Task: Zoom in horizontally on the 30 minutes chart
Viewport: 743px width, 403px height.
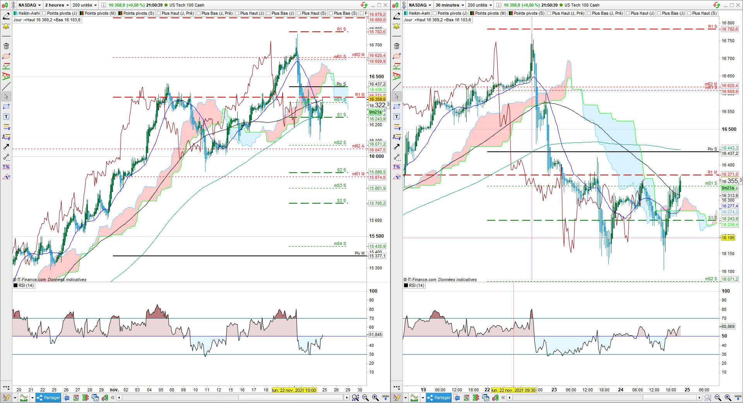Action: 728,398
